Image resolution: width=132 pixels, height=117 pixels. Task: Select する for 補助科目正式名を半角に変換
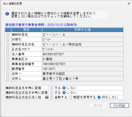pyautogui.click(x=52, y=93)
